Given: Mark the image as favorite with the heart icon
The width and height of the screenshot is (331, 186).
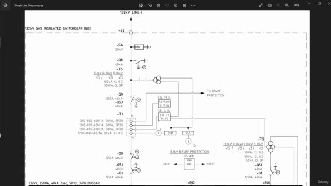Looking at the screenshot, I should [x=167, y=5].
